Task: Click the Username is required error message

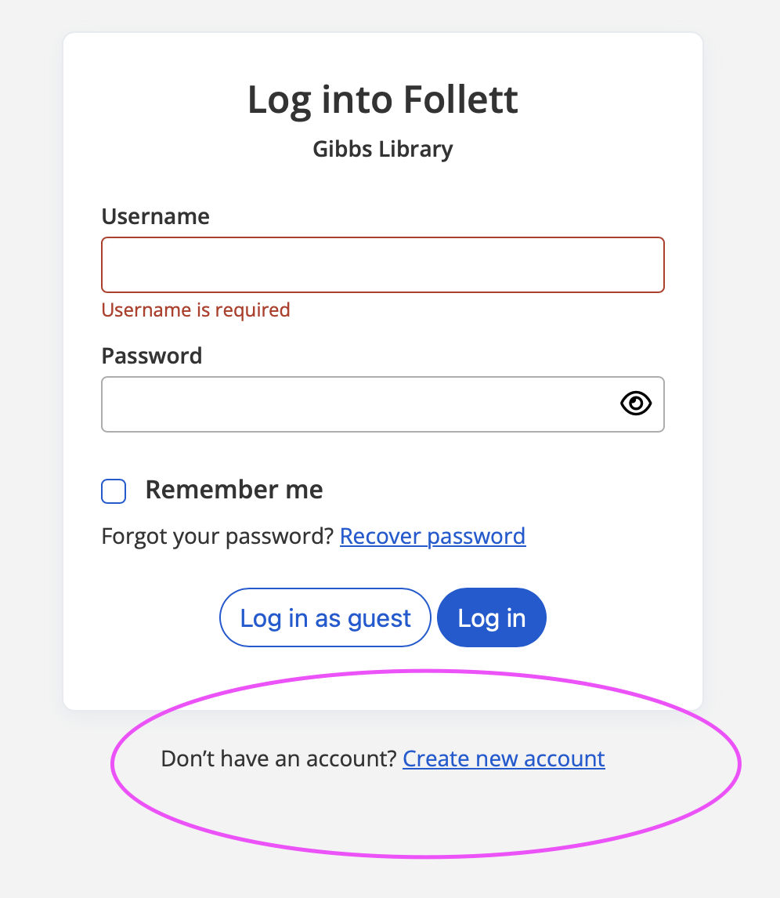Action: pyautogui.click(x=196, y=310)
